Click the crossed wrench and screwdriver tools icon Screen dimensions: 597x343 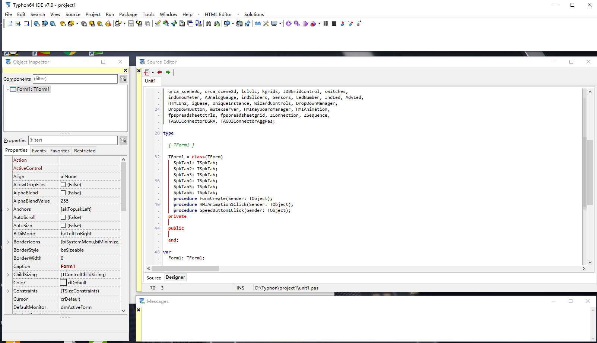266,23
